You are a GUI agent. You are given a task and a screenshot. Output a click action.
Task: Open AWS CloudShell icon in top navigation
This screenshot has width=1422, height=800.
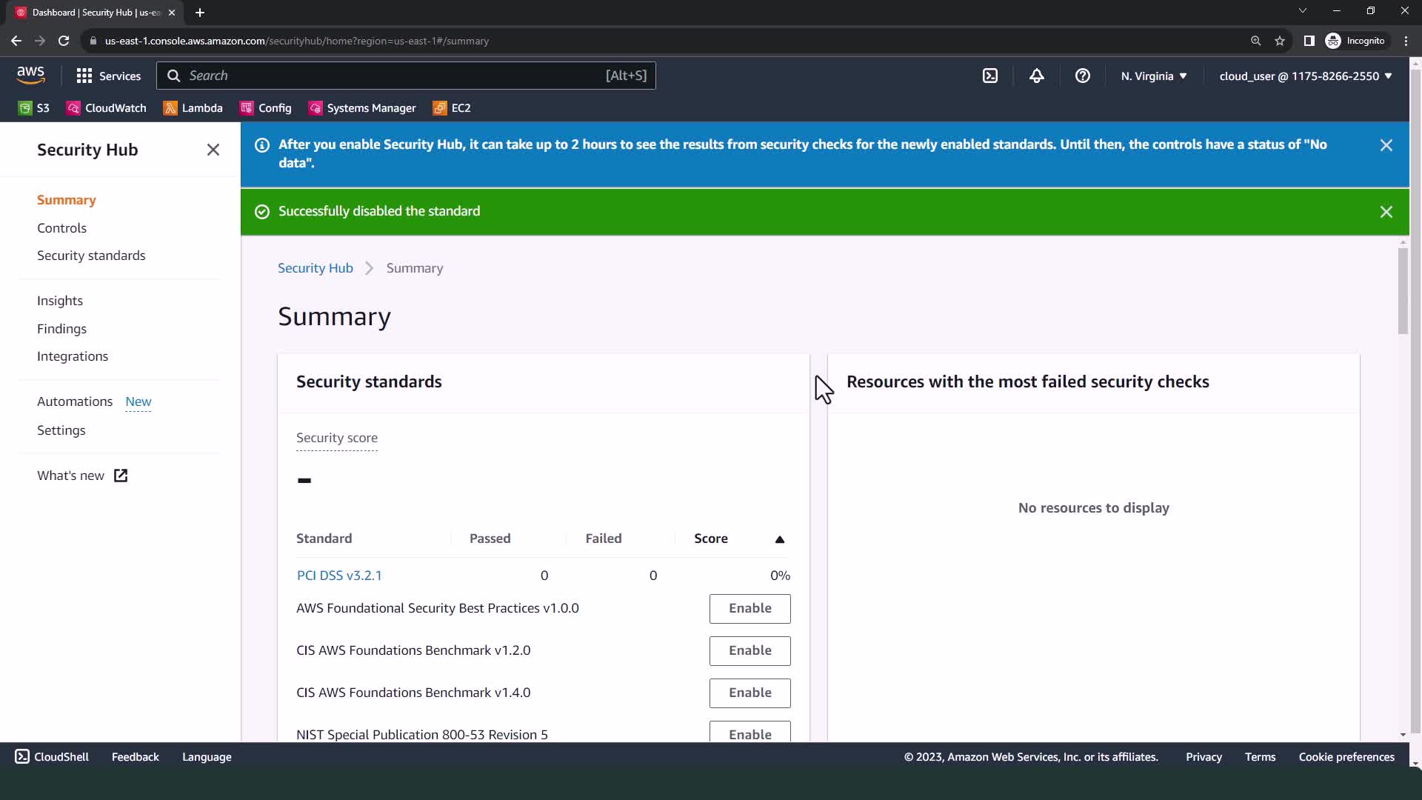[990, 76]
